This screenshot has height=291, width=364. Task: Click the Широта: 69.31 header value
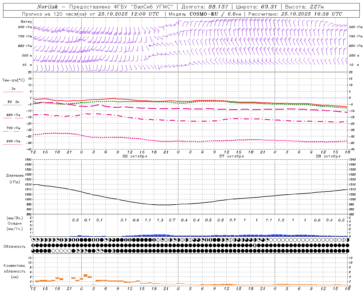(257, 7)
